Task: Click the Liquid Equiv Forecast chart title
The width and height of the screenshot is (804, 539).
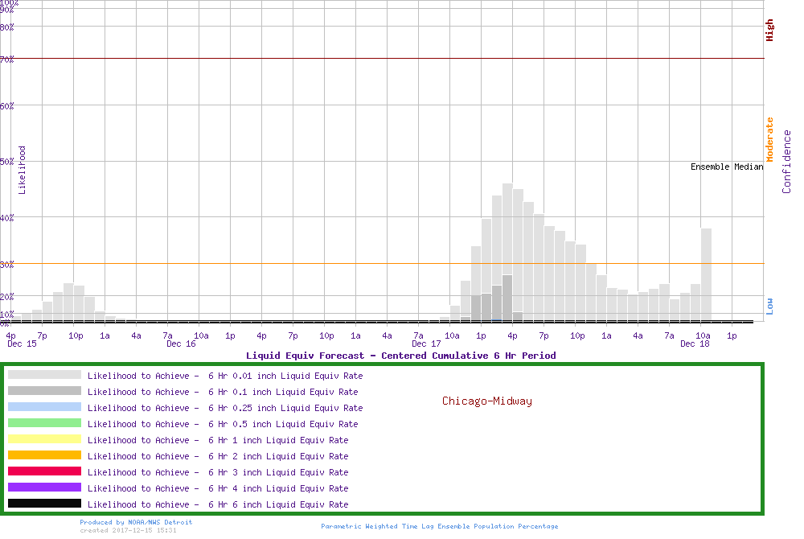Action: (x=400, y=356)
